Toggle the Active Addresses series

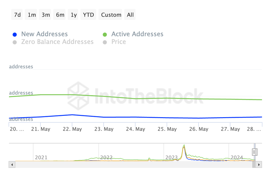[137, 34]
